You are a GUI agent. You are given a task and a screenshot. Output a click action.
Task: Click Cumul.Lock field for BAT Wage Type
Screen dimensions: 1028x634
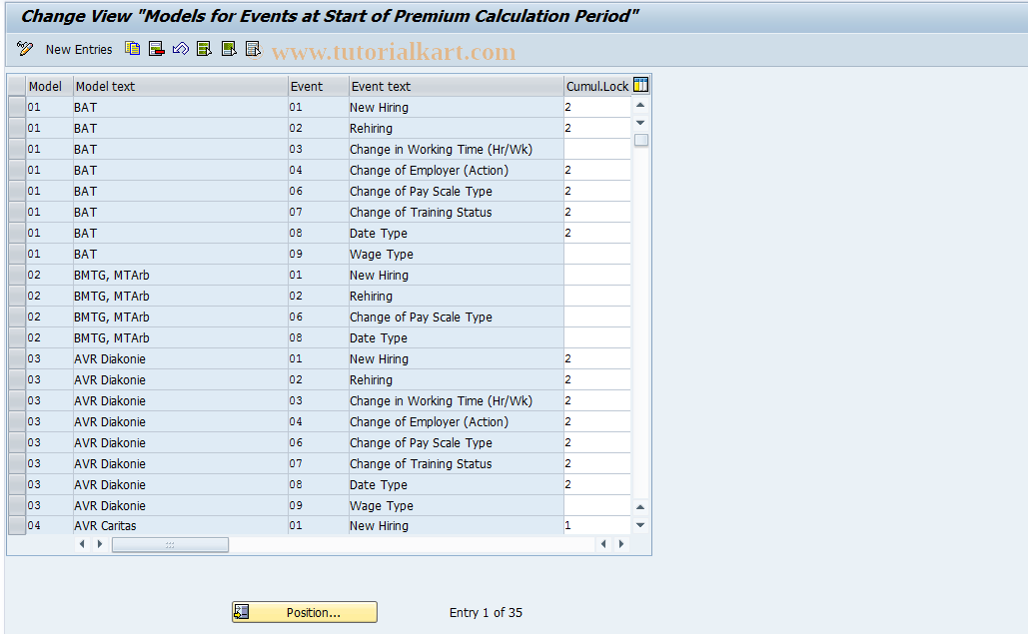597,255
